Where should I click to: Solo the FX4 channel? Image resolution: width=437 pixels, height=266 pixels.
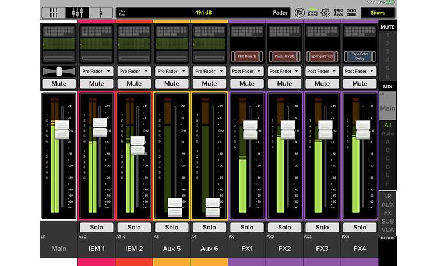click(360, 227)
